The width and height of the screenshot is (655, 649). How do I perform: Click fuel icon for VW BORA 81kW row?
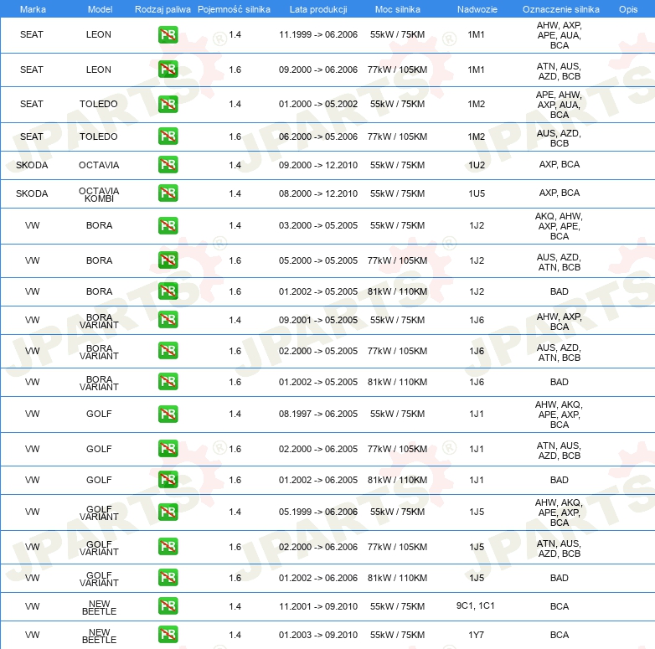(x=168, y=291)
